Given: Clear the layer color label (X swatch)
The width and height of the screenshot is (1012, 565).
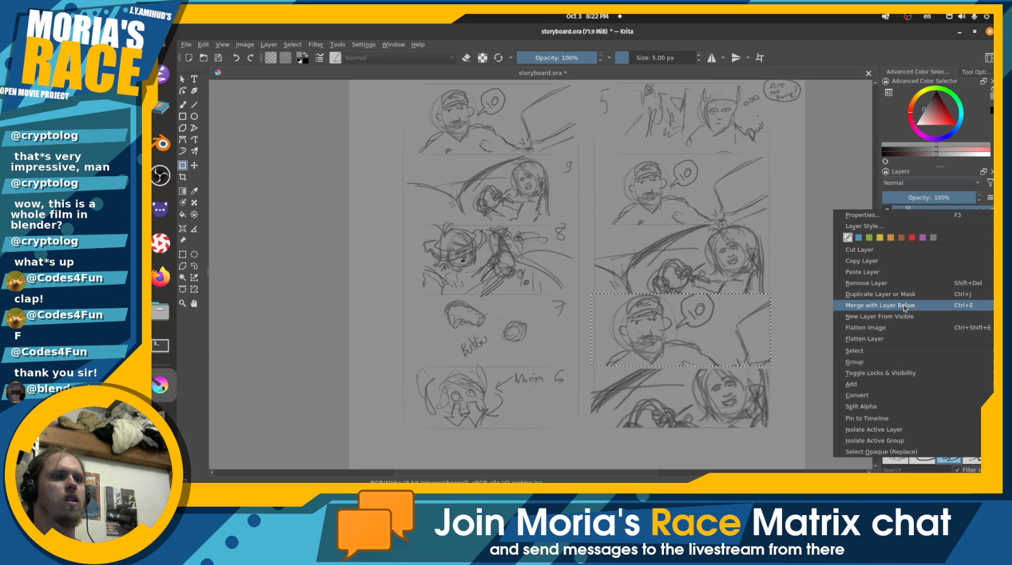Looking at the screenshot, I should point(848,238).
